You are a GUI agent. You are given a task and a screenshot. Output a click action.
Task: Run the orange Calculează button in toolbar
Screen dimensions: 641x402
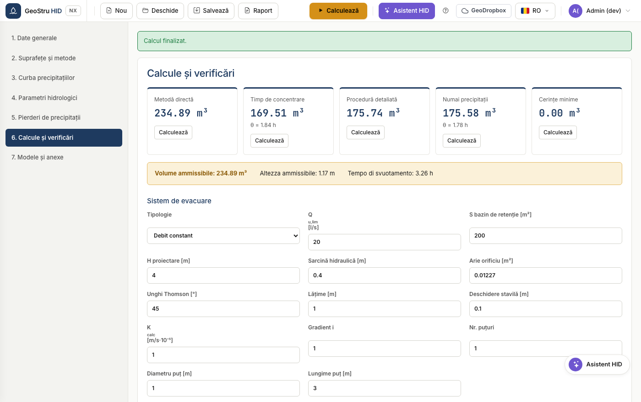338,11
